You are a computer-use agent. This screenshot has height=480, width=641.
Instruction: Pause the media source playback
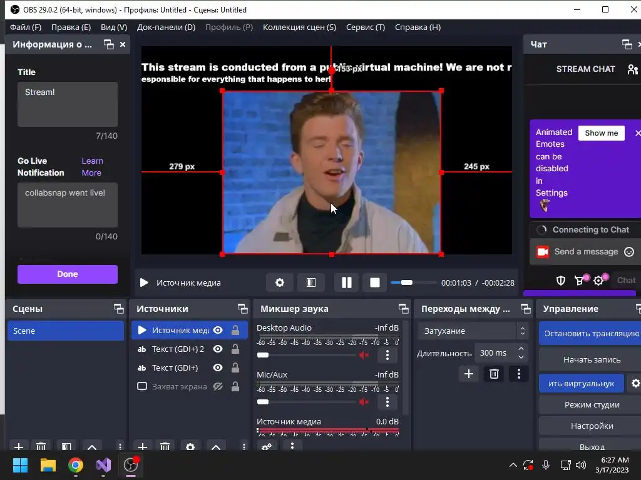[346, 282]
